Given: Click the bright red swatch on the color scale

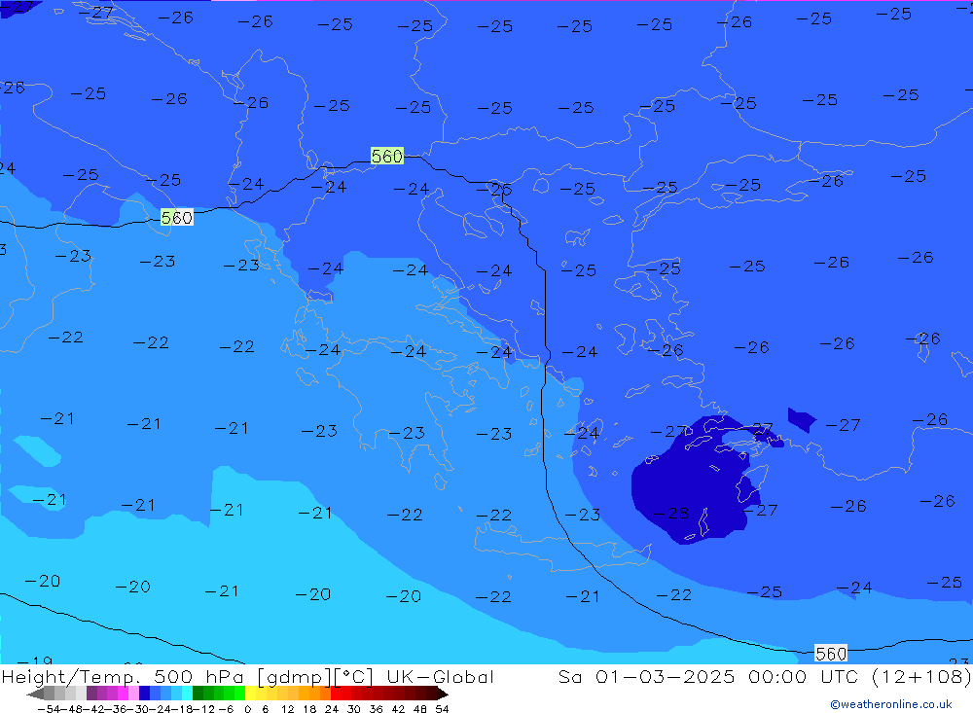Looking at the screenshot, I should click(336, 694).
